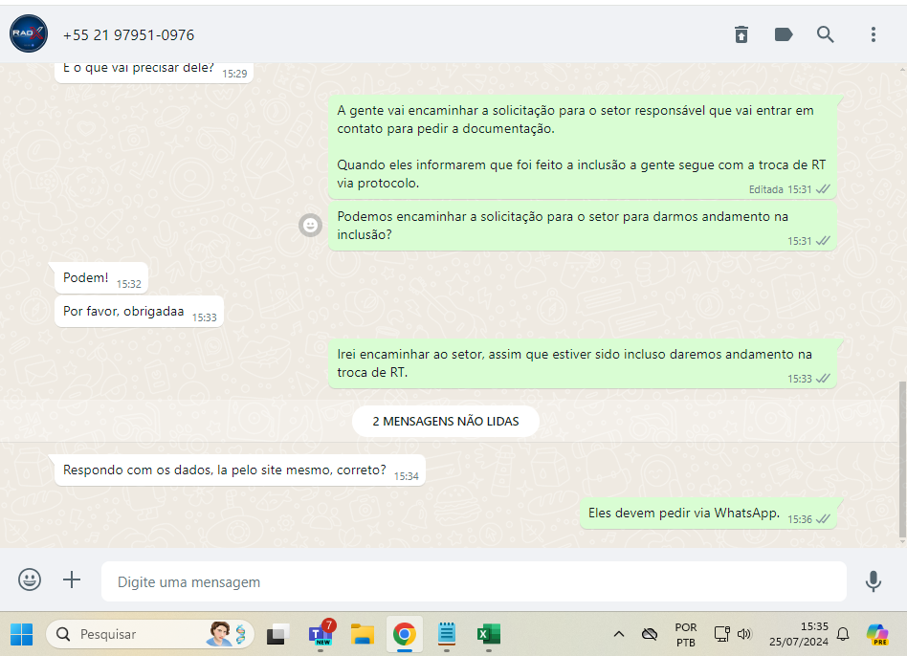Search within the conversation using magnifier icon
The height and width of the screenshot is (656, 907).
pos(826,34)
